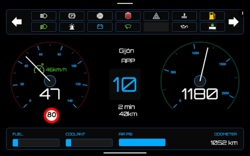The height and width of the screenshot is (156, 250).
Task: Click the coolant temperature warning icon
Action: click(x=184, y=16)
